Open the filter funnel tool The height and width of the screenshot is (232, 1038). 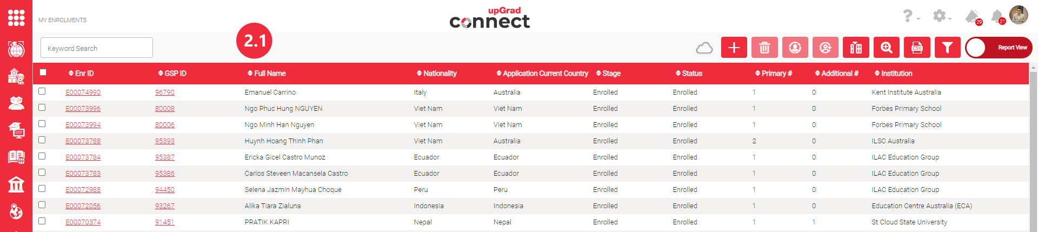[x=947, y=48]
